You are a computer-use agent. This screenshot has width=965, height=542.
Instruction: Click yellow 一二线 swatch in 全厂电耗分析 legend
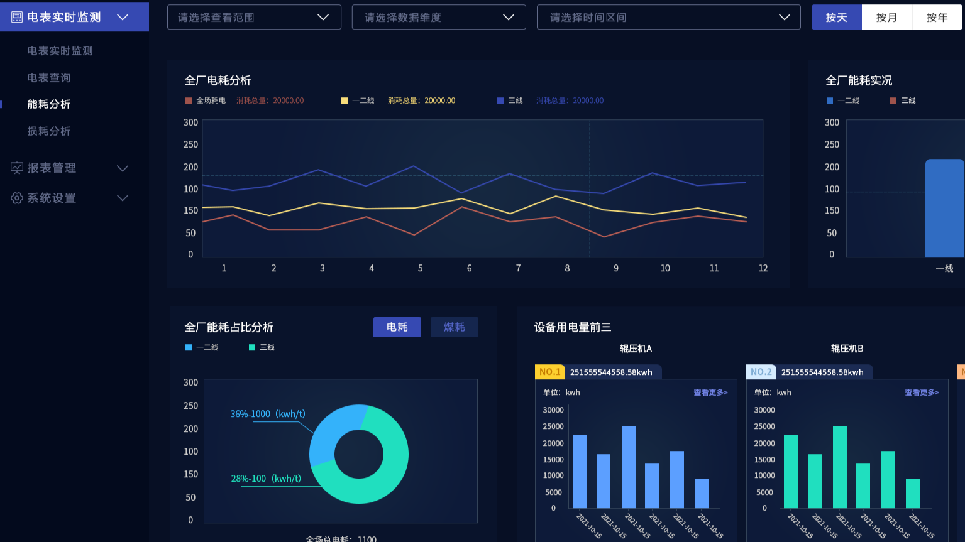[x=345, y=100]
